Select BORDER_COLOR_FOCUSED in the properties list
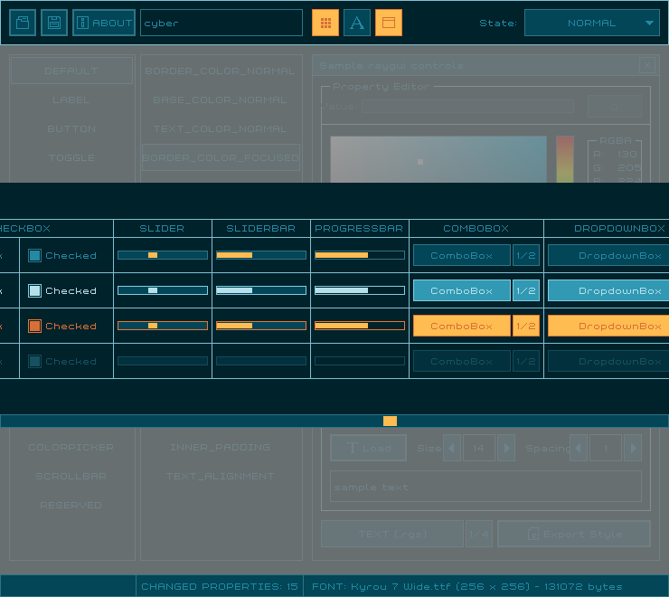Image resolution: width=669 pixels, height=597 pixels. (221, 157)
